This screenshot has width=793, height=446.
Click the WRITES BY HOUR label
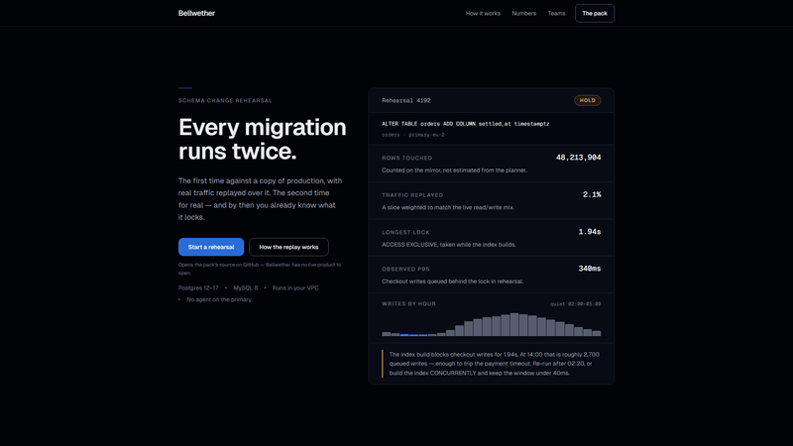pos(408,304)
